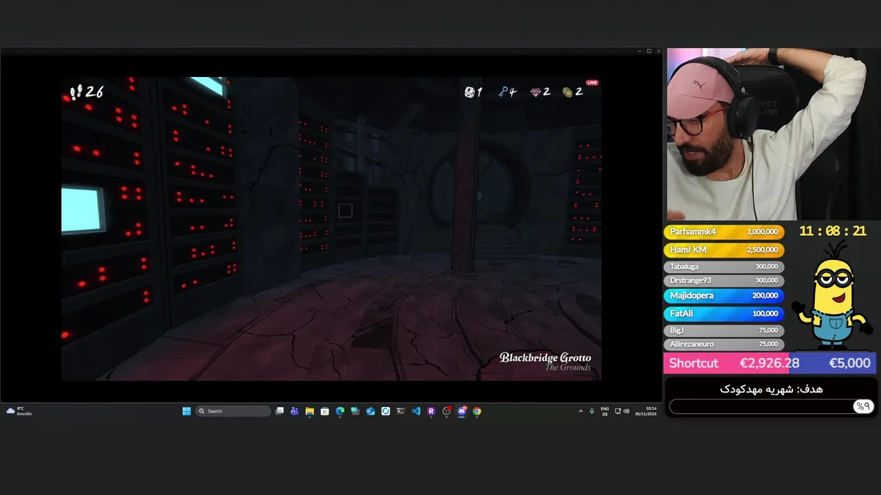Open the weather widget on the taskbar
This screenshot has height=495, width=881.
[x=19, y=411]
